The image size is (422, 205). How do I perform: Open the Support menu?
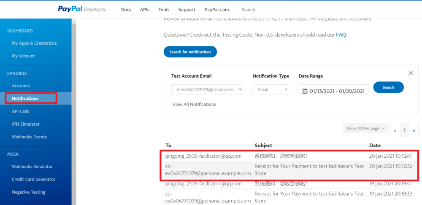[x=187, y=9]
